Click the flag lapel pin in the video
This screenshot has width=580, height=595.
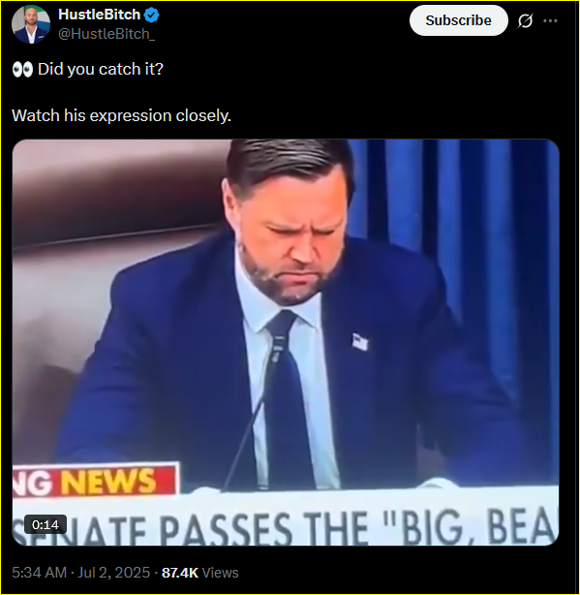(x=360, y=341)
